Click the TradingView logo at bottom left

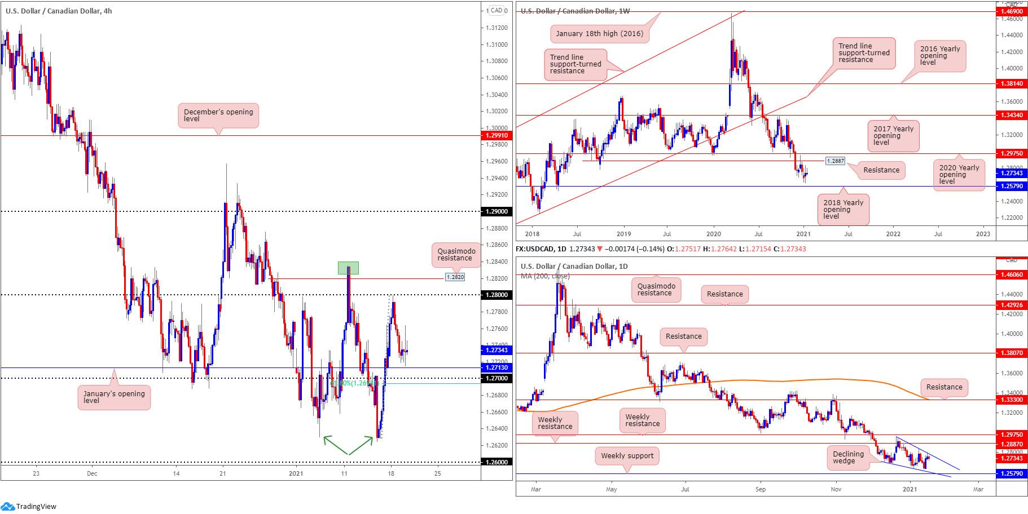[x=29, y=506]
